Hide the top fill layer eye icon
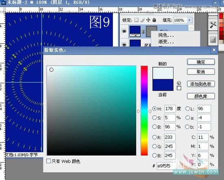Screen dimensions: 224x180 [124, 31]
